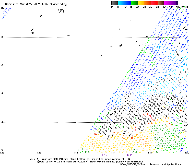The width and height of the screenshot is (189, 166).
Task: Click latitude label 6
Action: pos(2,65)
